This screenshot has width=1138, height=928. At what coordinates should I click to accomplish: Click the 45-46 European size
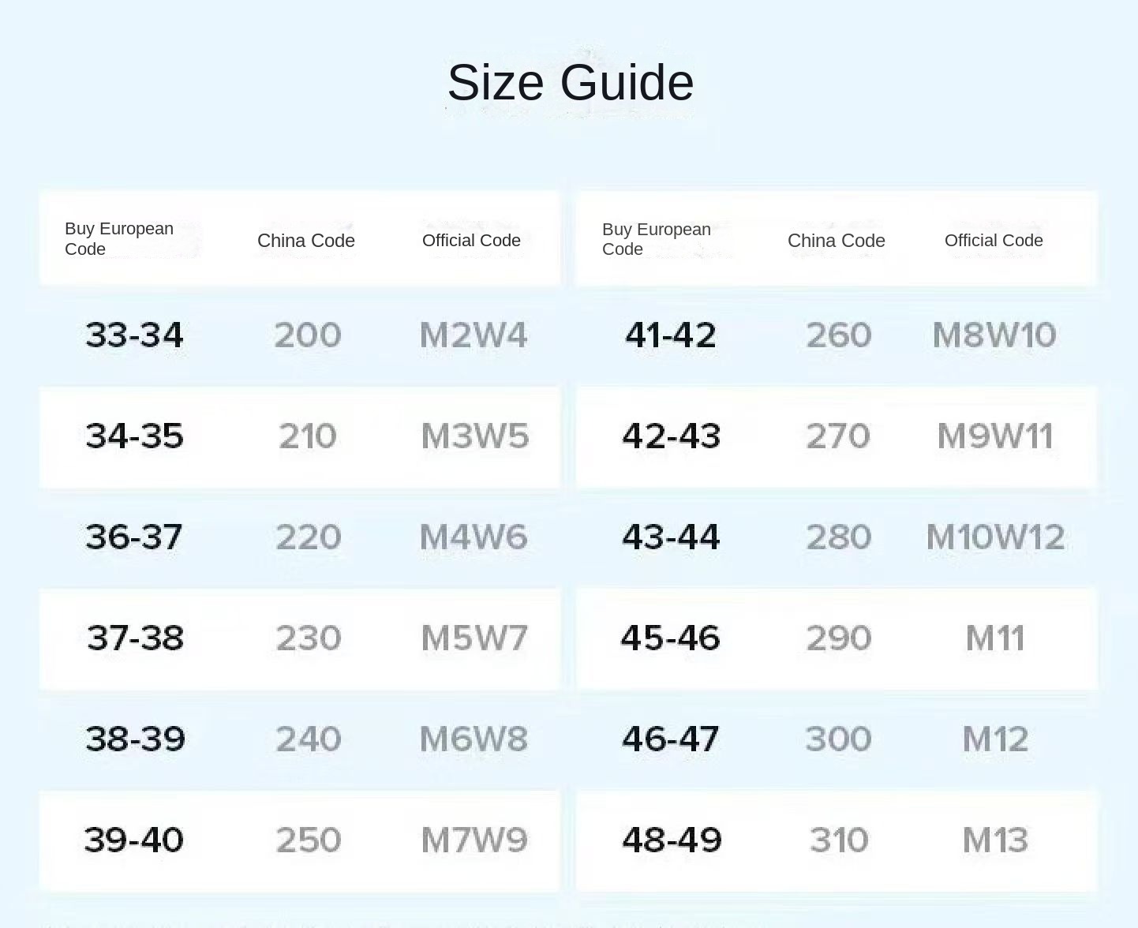671,638
